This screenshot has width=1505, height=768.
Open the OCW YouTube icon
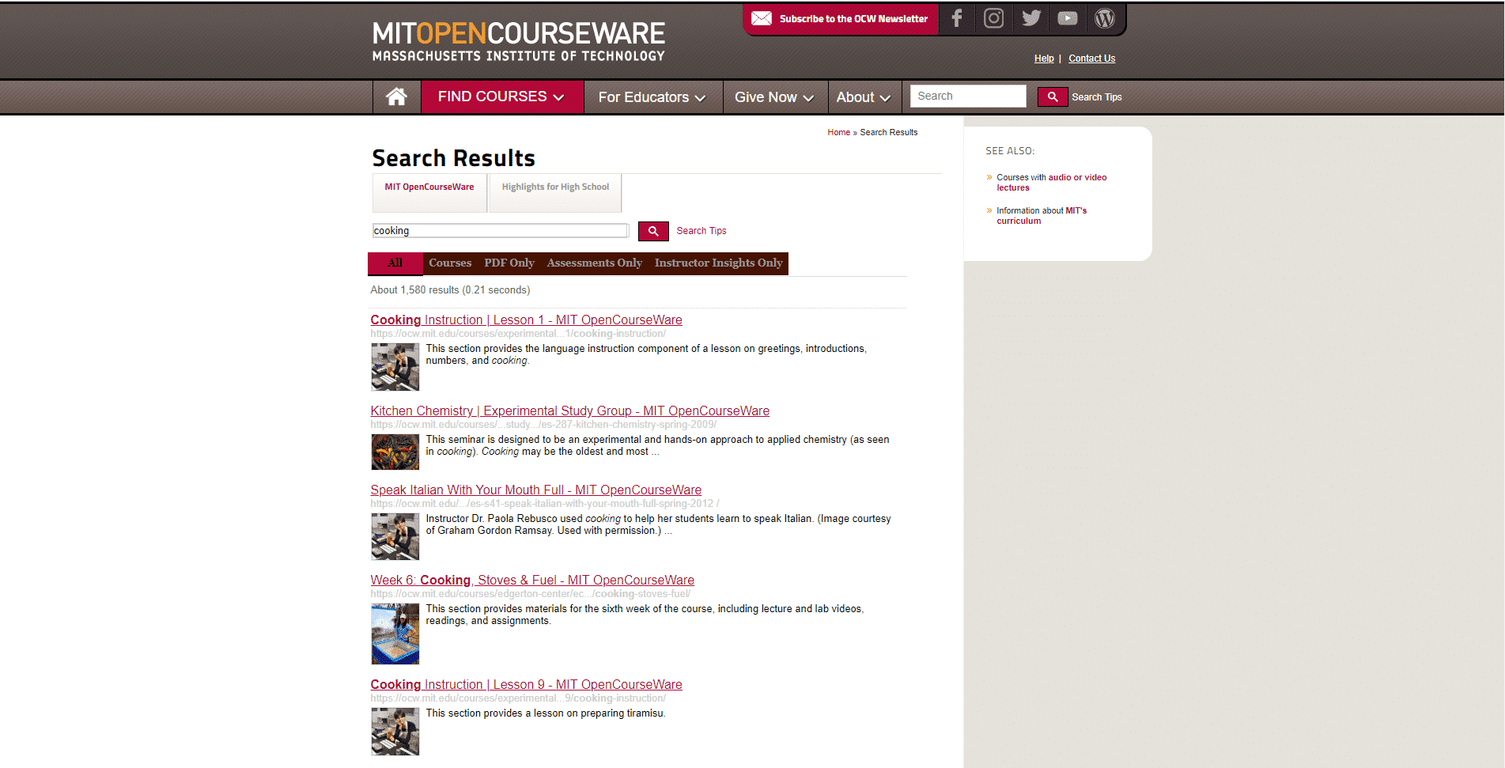pos(1068,18)
